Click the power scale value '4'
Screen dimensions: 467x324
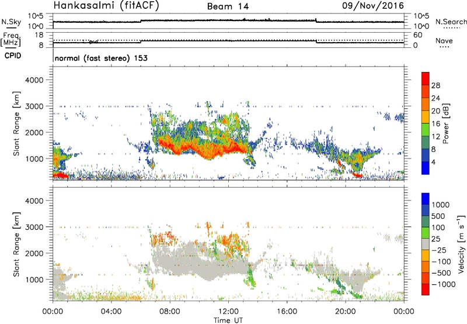[433, 162]
